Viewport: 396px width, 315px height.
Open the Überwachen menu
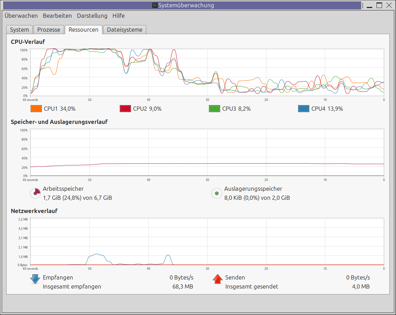(21, 16)
